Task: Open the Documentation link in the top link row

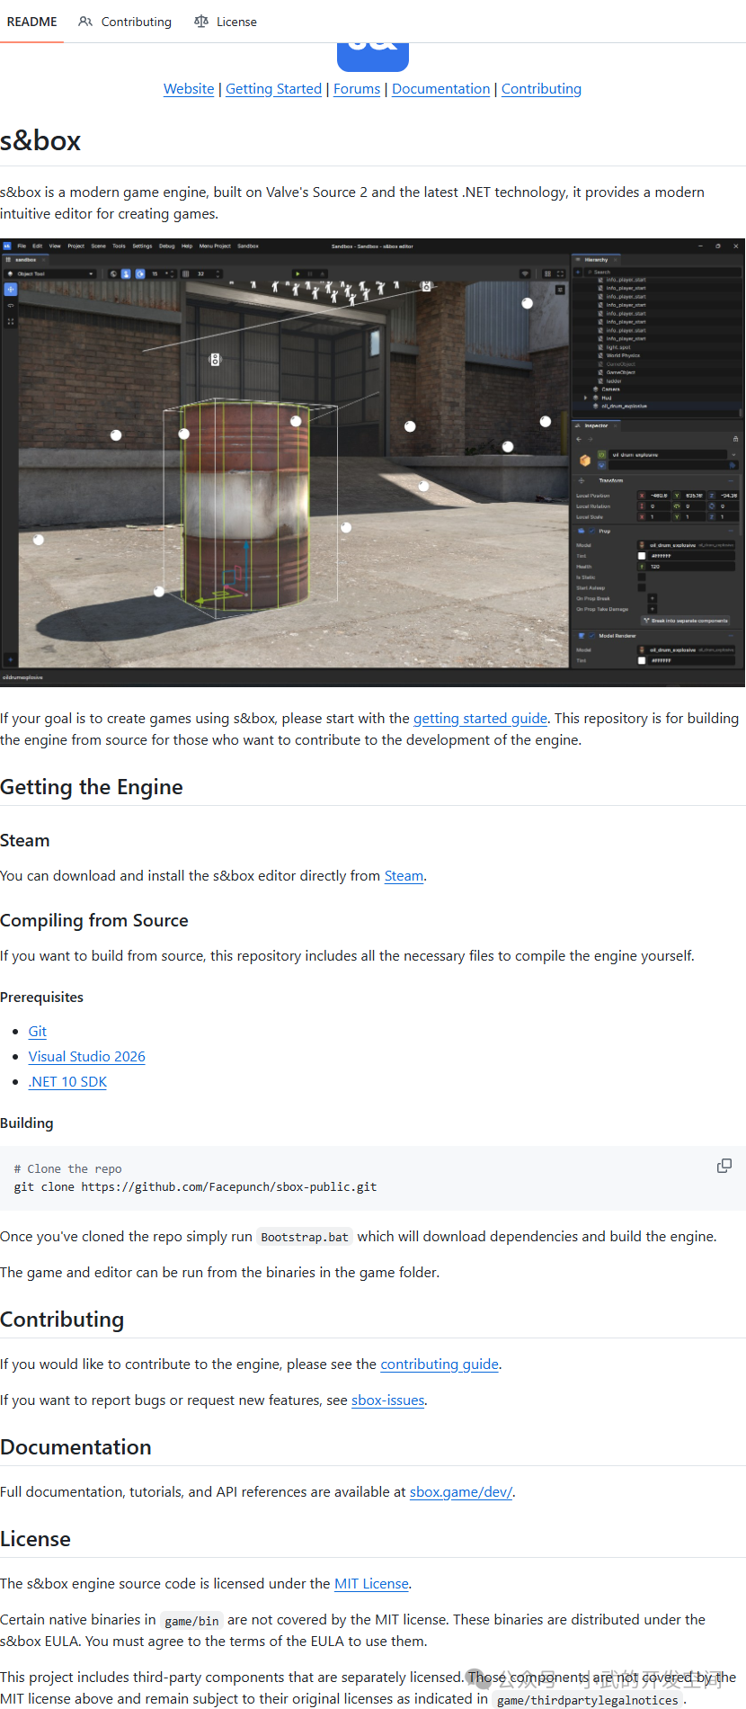Action: tap(440, 89)
